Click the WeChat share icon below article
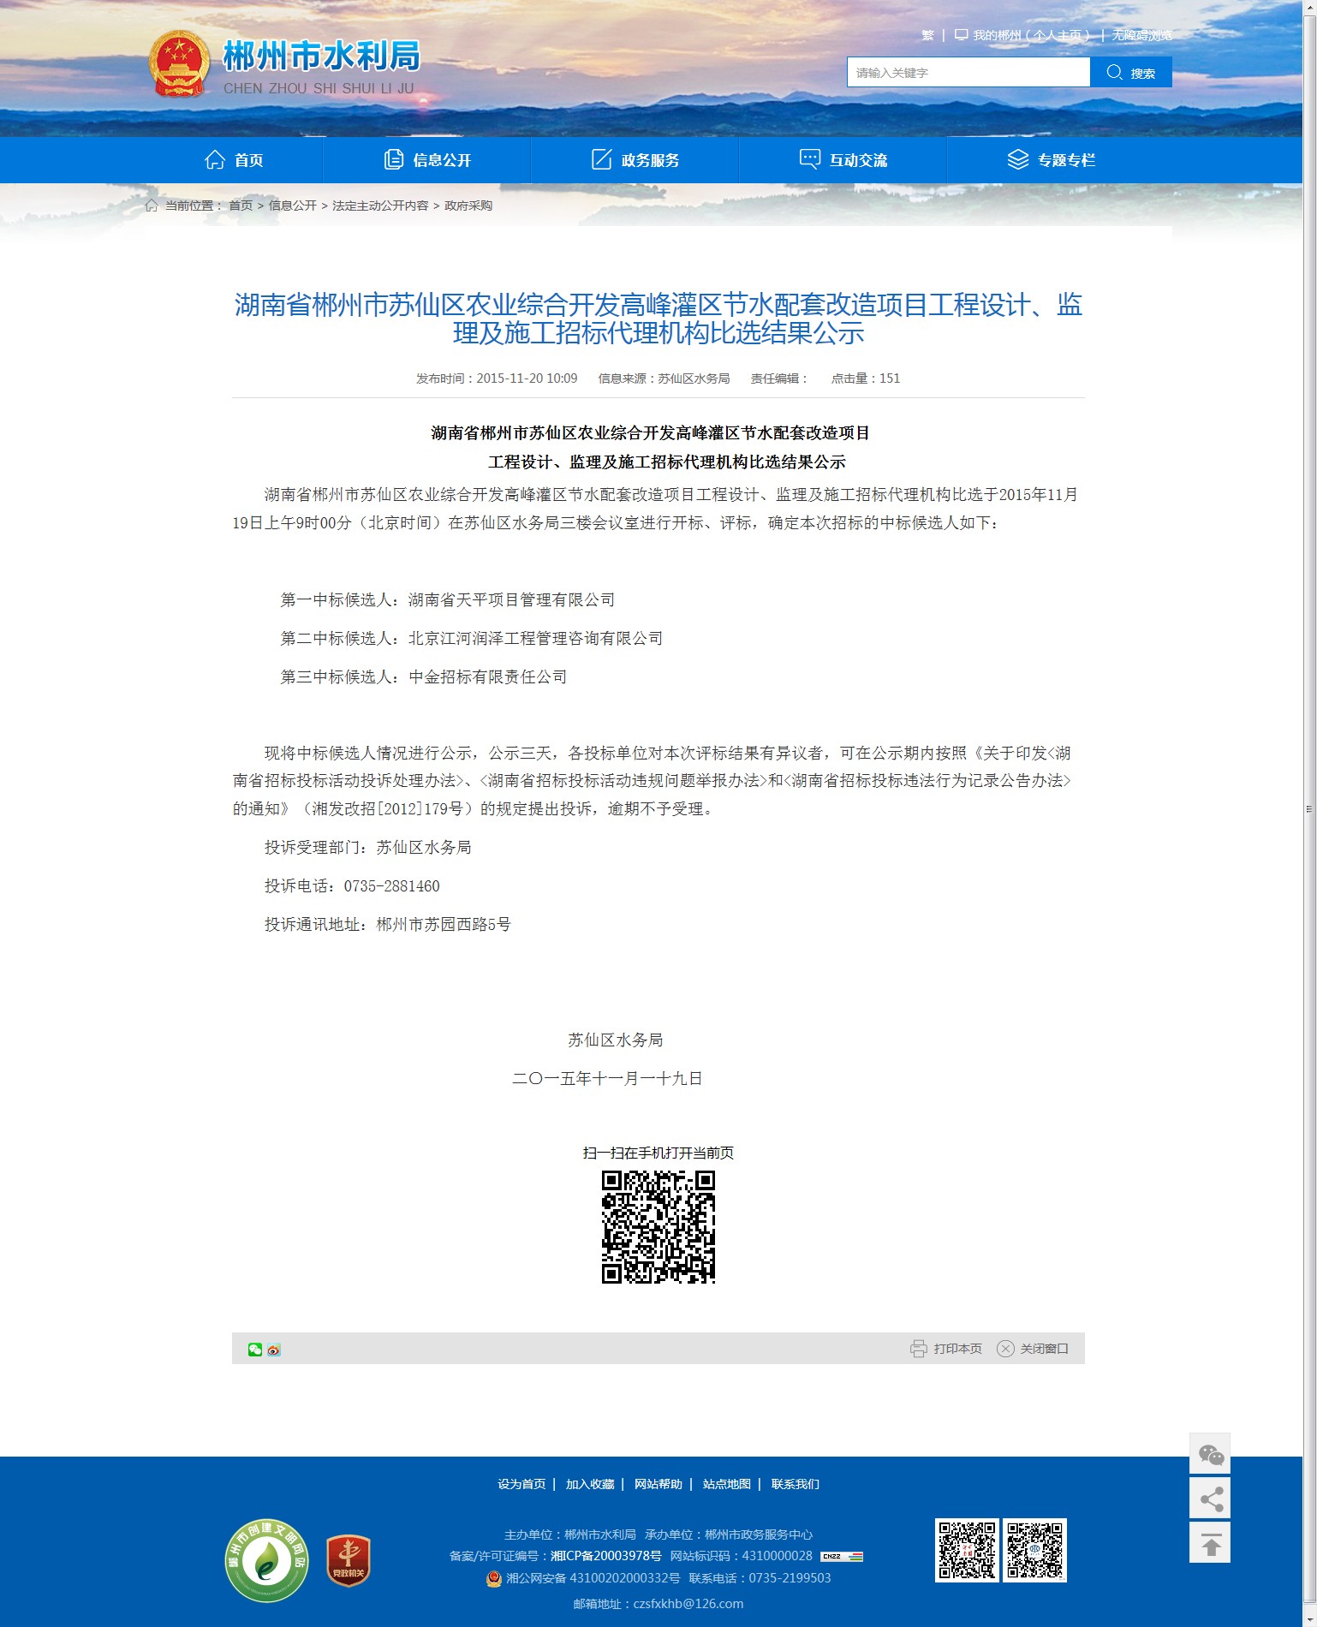Viewport: 1317px width, 1627px height. tap(254, 1350)
